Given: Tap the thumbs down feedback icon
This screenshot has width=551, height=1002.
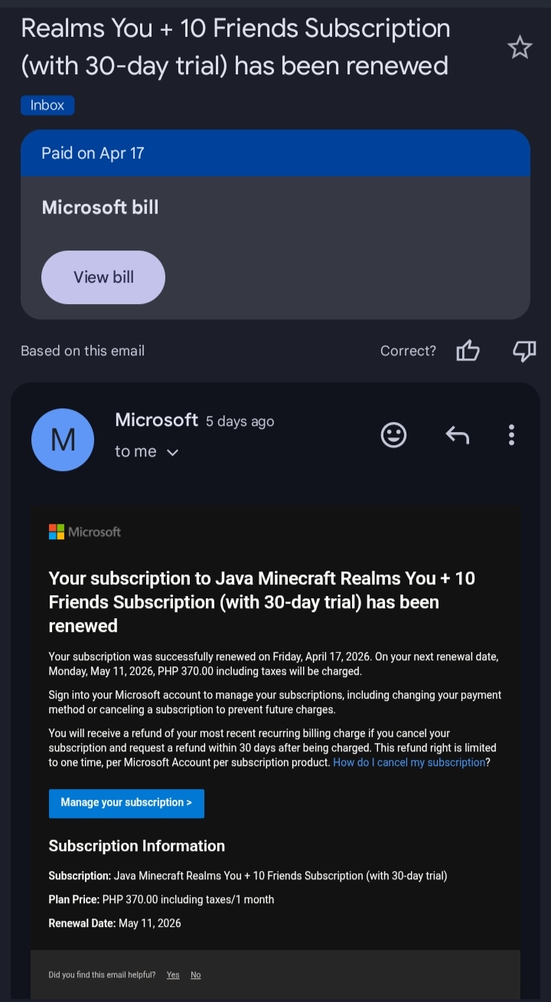Looking at the screenshot, I should 523,351.
